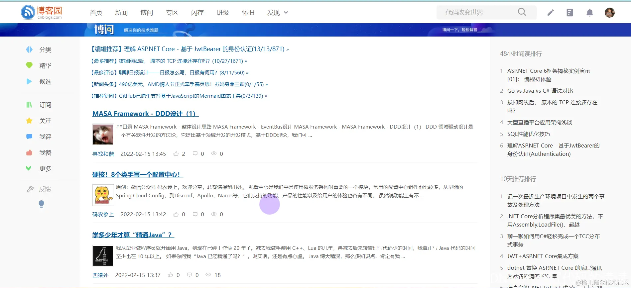
Task: Click view-count eye of 配置中心 post
Action: [x=214, y=214]
